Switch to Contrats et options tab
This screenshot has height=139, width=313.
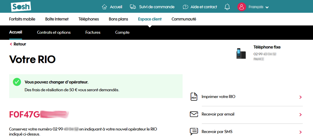click(54, 32)
